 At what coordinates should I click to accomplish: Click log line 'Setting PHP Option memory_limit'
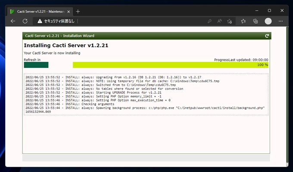tap(94, 96)
